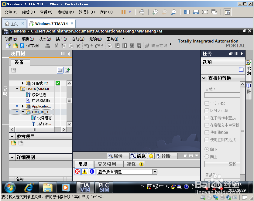Viewport: 254px width, 201px height.
Task: Enable 在隐藏文本中查找 checkbox
Action: click(x=207, y=125)
